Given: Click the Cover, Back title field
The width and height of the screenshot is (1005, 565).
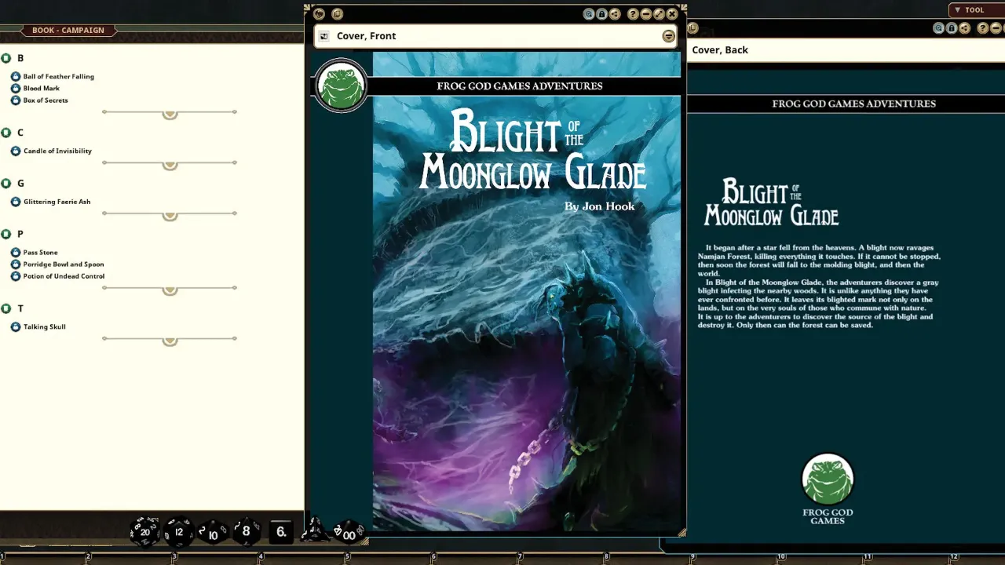Looking at the screenshot, I should point(846,50).
